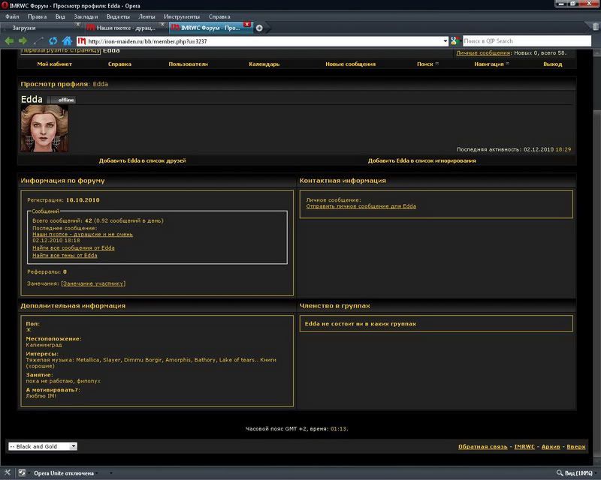Expand the address bar history dropdown
Screen dimensions: 601x480
tap(445, 41)
